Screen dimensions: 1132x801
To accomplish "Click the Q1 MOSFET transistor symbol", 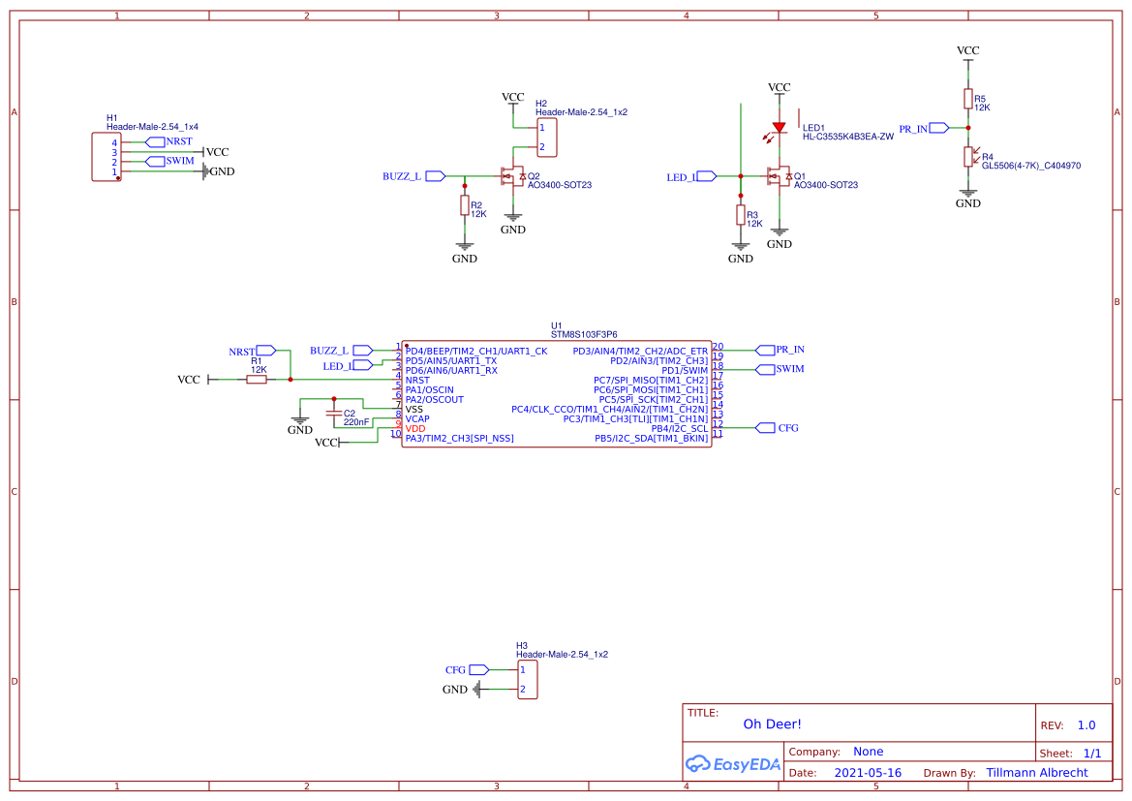I will tap(779, 175).
